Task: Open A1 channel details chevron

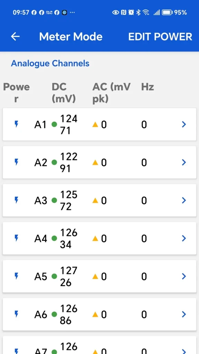Action: pyautogui.click(x=184, y=124)
